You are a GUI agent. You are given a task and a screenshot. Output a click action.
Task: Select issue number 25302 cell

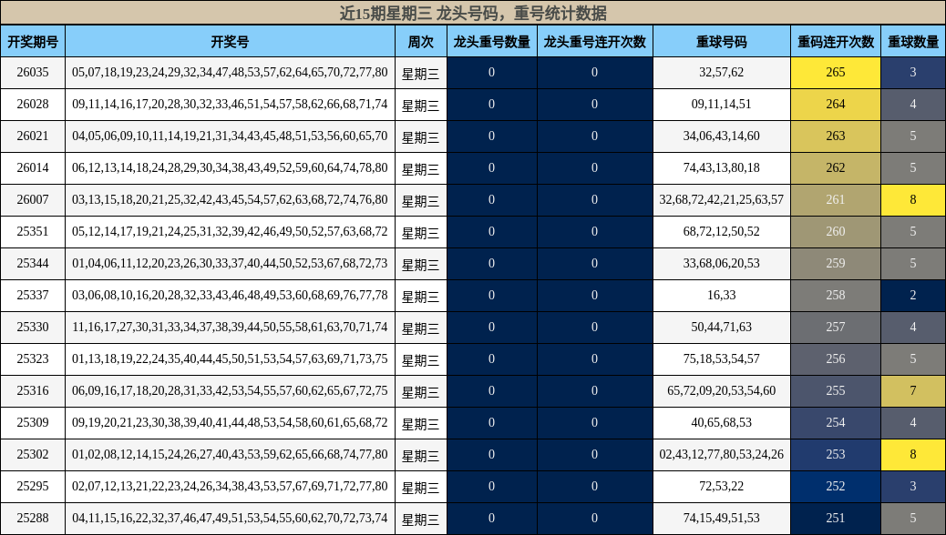coord(33,455)
